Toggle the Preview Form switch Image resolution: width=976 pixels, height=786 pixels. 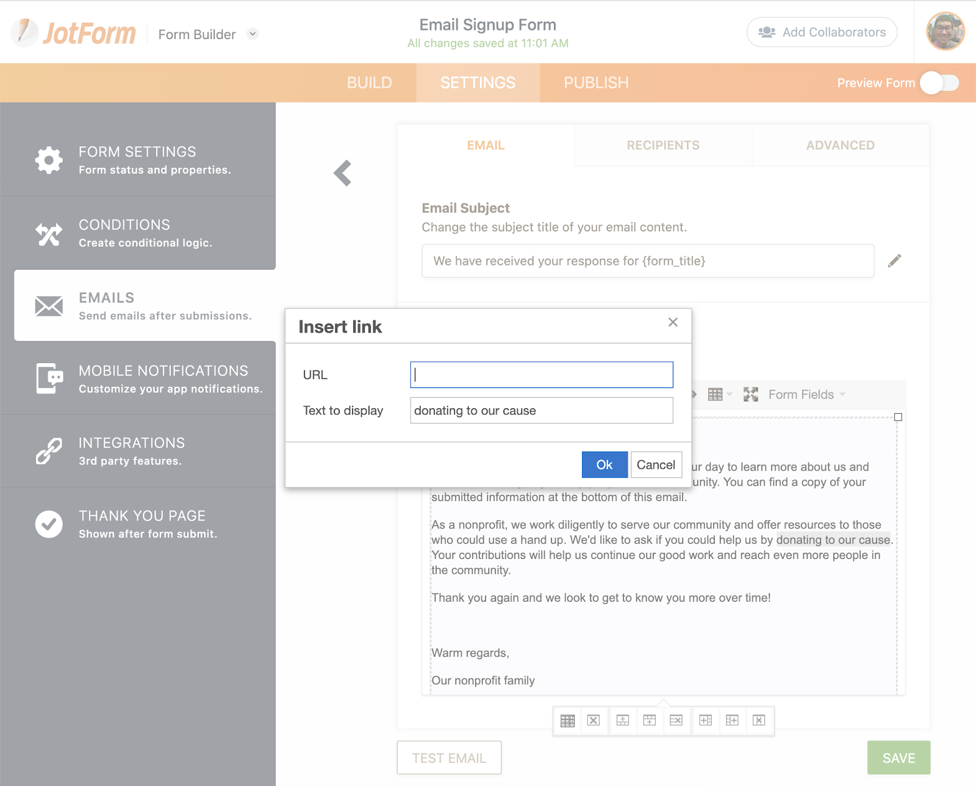coord(939,83)
